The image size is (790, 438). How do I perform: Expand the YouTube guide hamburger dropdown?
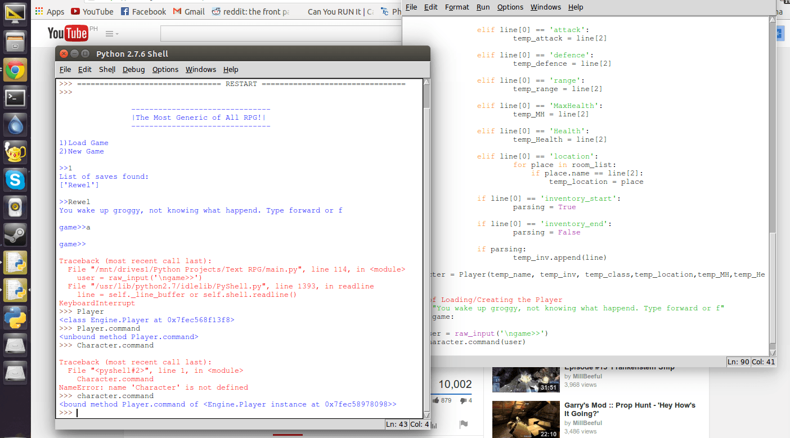pyautogui.click(x=112, y=34)
